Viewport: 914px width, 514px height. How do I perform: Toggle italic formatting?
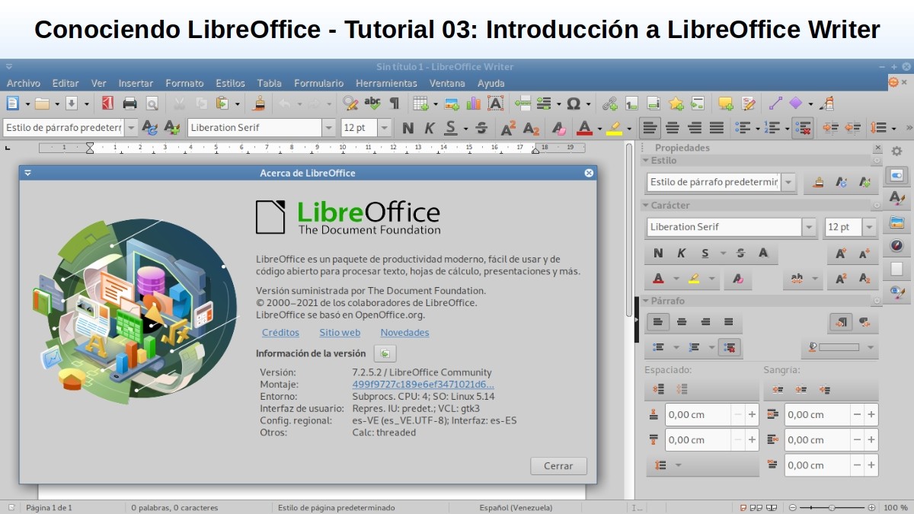pos(429,127)
